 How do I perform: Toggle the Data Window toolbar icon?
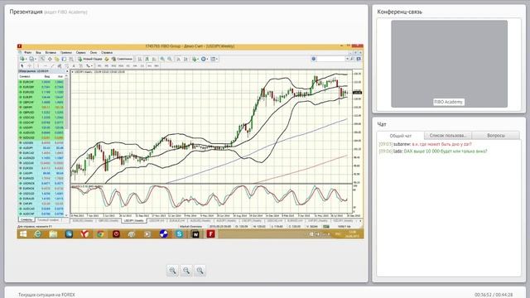pos(50,59)
